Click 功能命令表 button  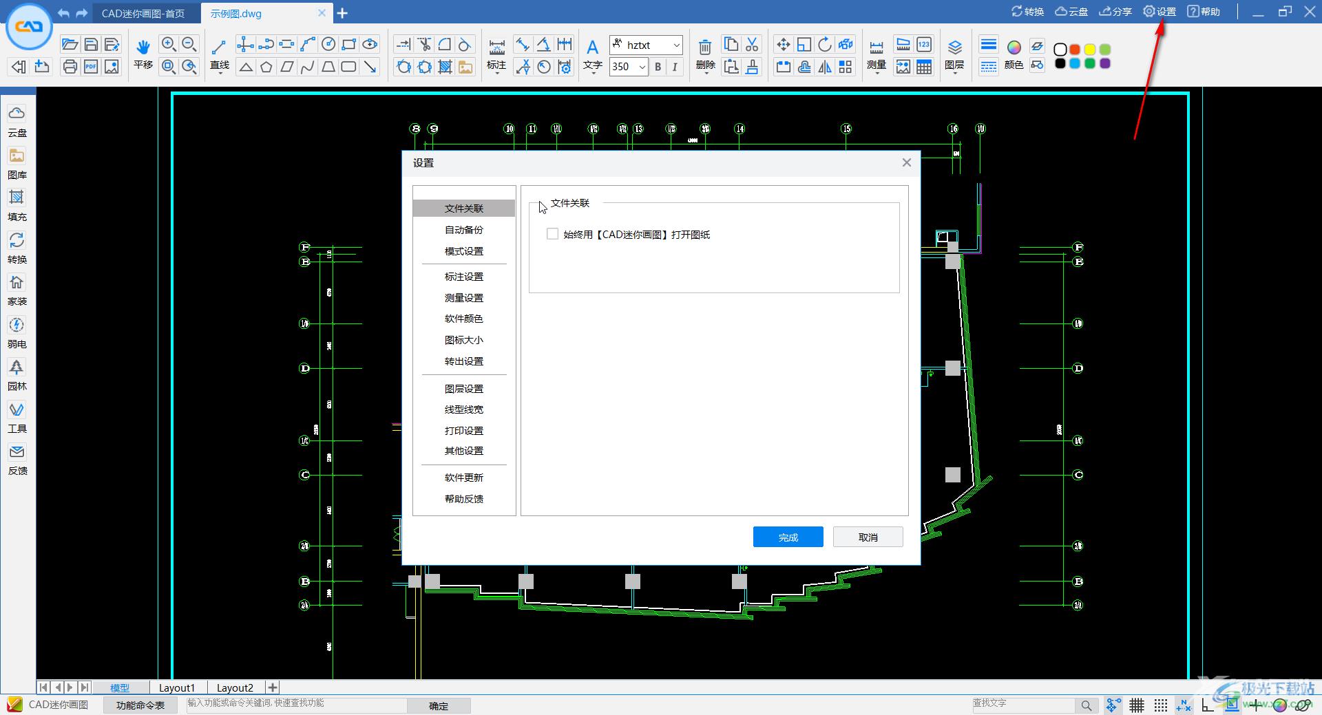(x=140, y=705)
